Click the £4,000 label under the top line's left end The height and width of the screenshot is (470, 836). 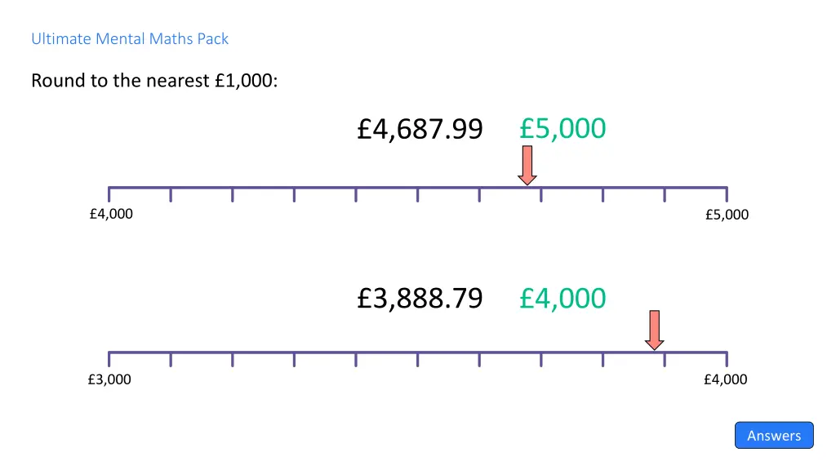pyautogui.click(x=111, y=214)
